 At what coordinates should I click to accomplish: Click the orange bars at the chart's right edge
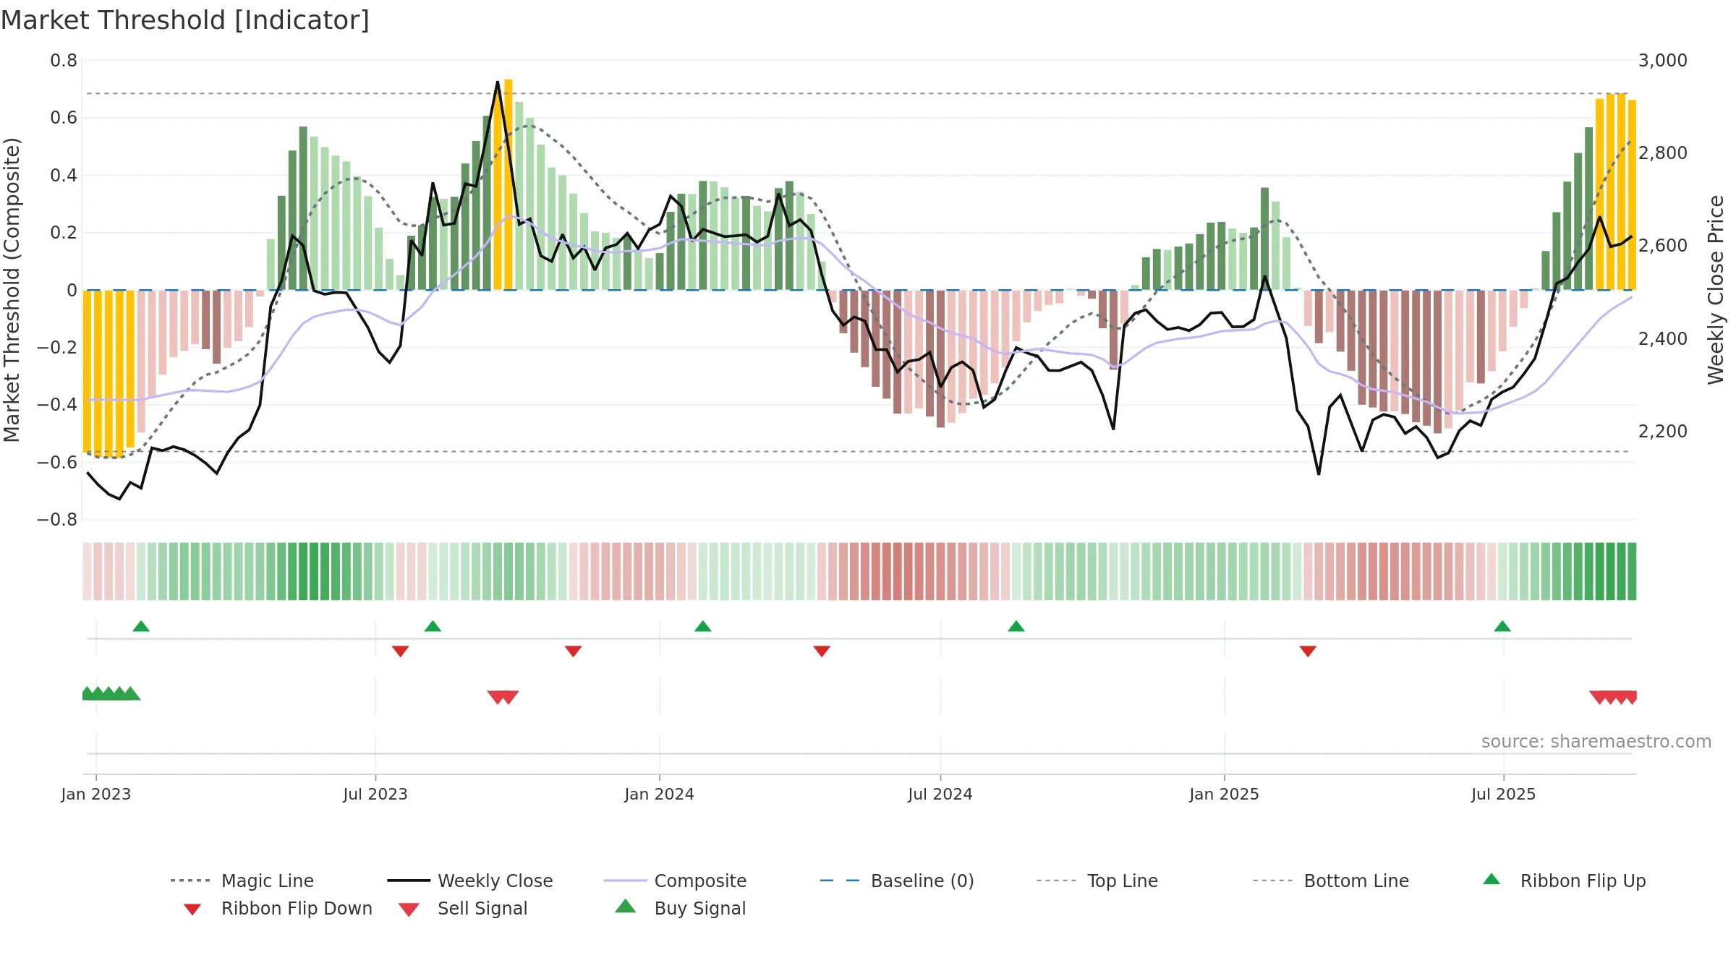(x=1615, y=192)
